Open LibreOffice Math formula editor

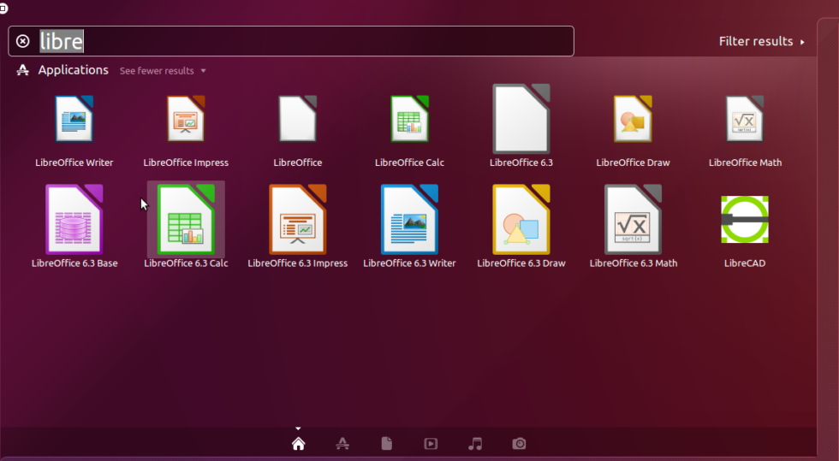745,119
